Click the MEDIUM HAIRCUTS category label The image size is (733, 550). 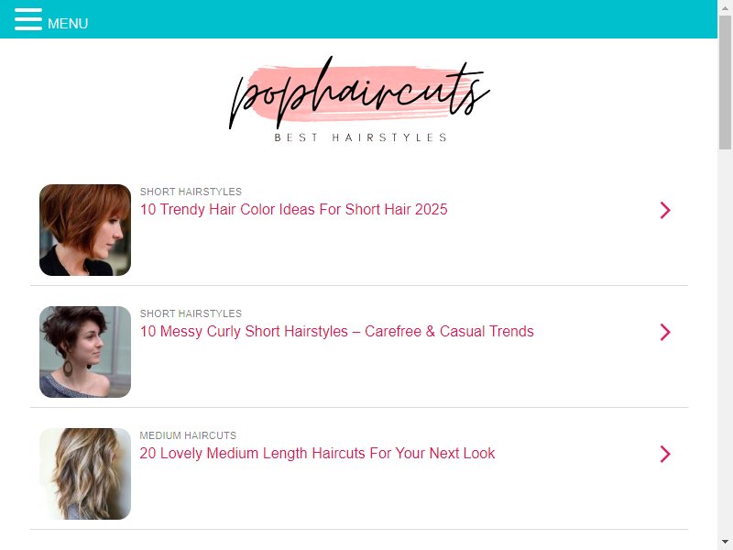[x=188, y=435]
